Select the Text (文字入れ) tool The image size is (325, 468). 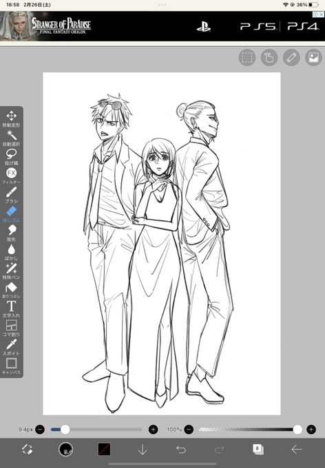click(11, 310)
